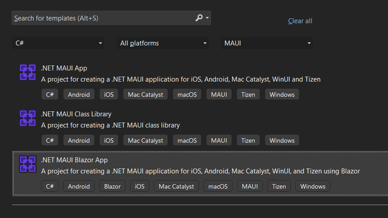This screenshot has height=218, width=388.
Task: Focus the Search for templates field
Action: [111, 18]
